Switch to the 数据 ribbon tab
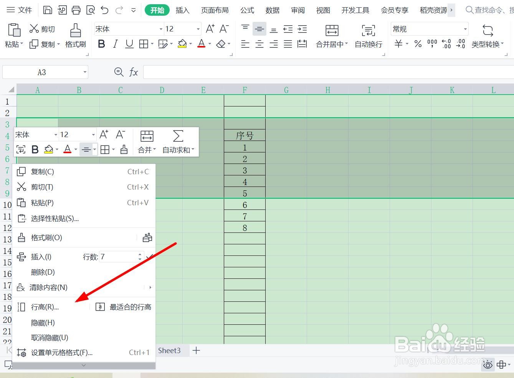Viewport: 514px width, 378px height. coord(272,10)
